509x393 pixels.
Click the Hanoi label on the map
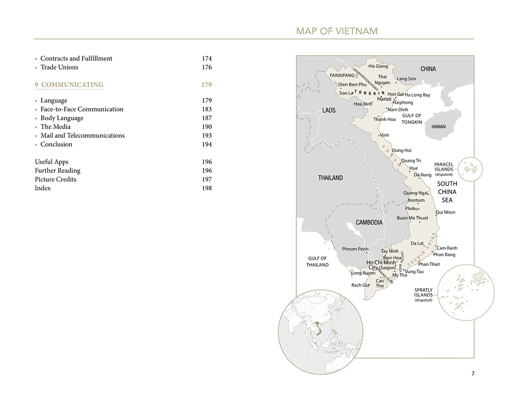click(x=384, y=99)
